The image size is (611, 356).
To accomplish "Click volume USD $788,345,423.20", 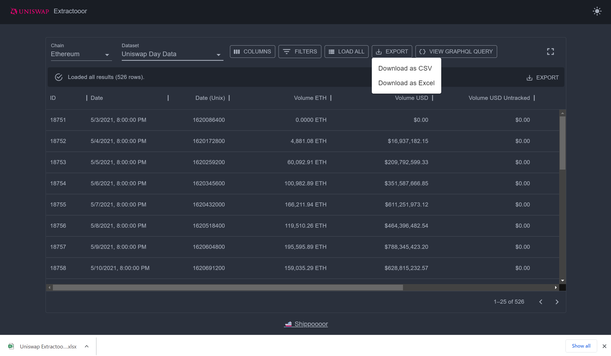I will (x=406, y=247).
